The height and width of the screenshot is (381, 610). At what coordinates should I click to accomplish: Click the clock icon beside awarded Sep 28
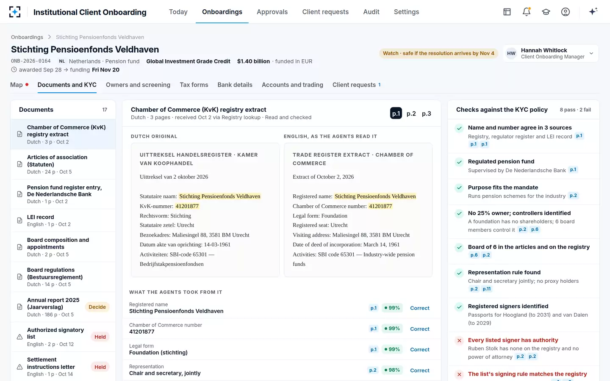point(14,69)
